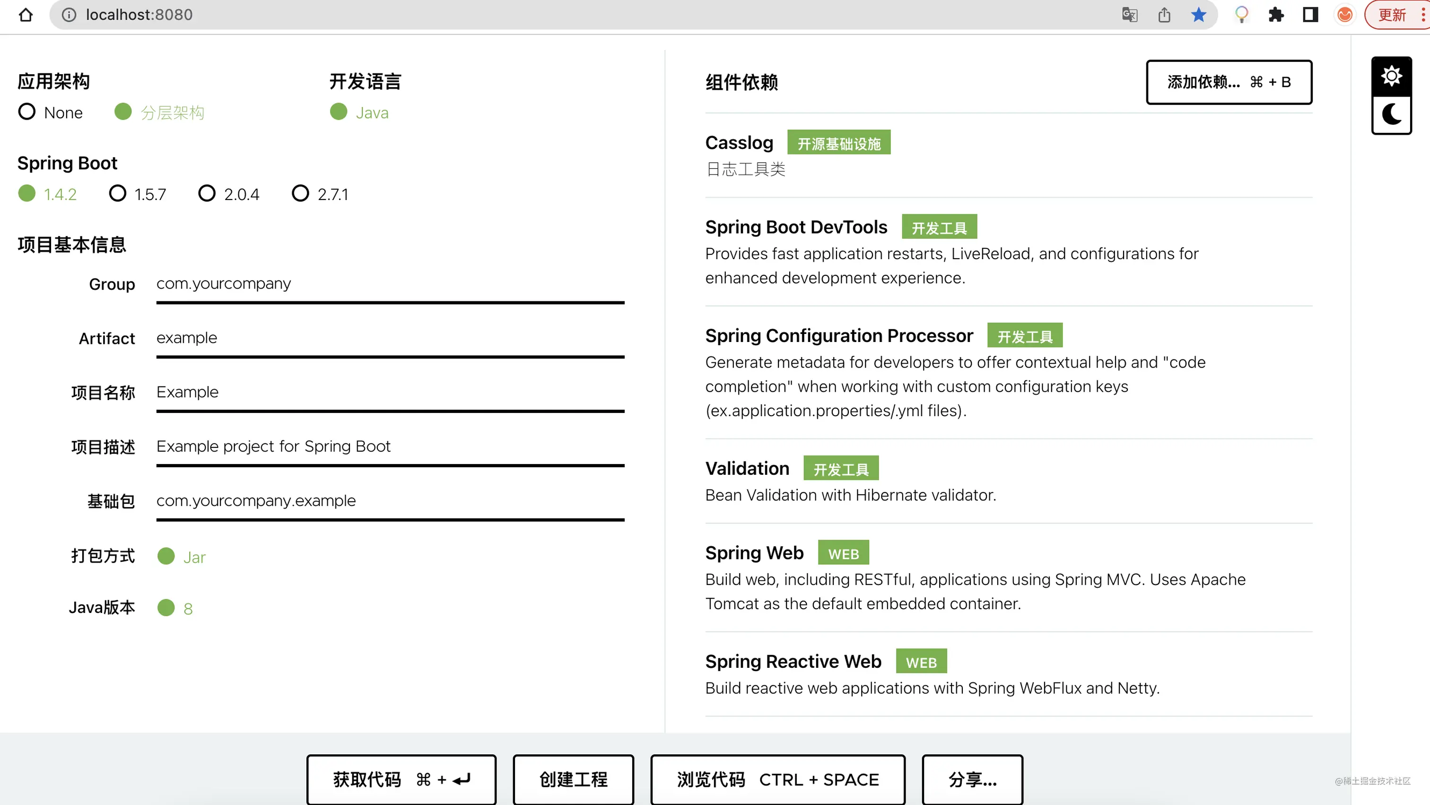
Task: Select Spring Boot version 1.4.2
Action: click(47, 194)
